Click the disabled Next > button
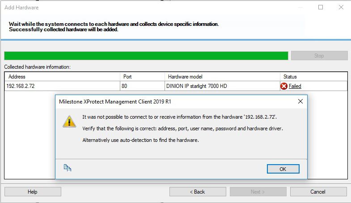Image resolution: width=351 pixels, height=203 pixels. click(258, 192)
